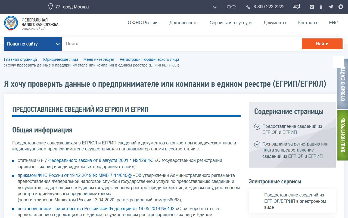
Task: Open the Контакты menu item
Action: coord(307,23)
